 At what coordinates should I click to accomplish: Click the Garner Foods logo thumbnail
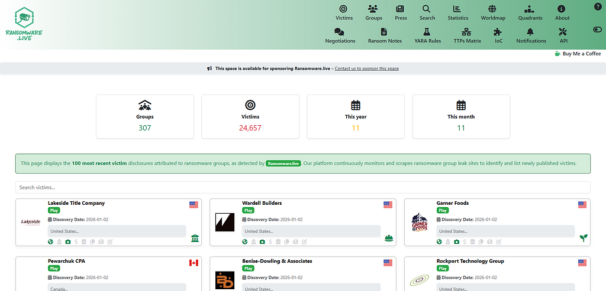pyautogui.click(x=420, y=222)
